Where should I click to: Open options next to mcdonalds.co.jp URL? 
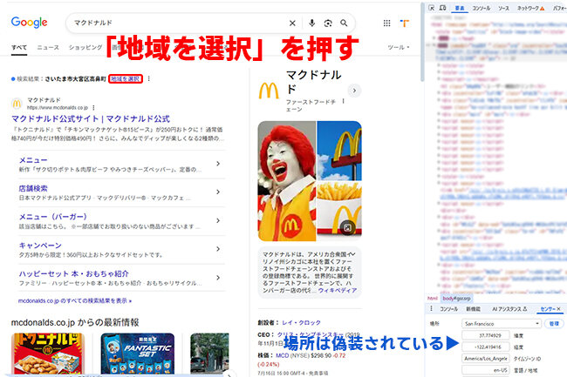tap(93, 107)
